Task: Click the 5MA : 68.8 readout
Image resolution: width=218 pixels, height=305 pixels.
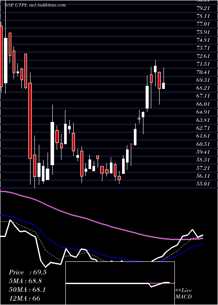Action: click(25, 281)
